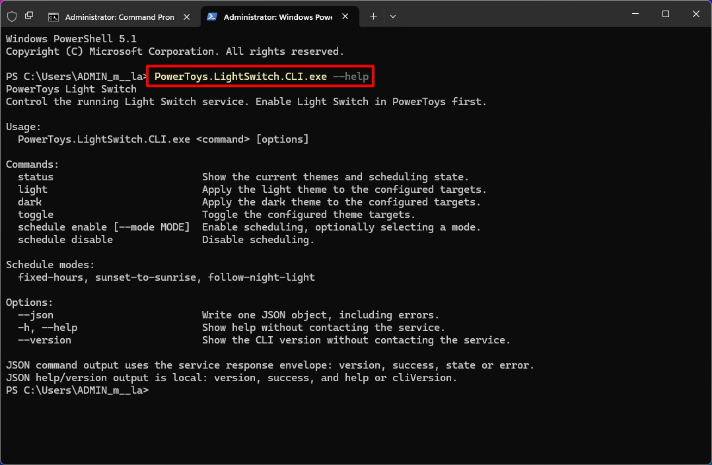This screenshot has height=465, width=712.
Task: Click 'Show the current themes and scheduling state.'
Action: point(335,177)
